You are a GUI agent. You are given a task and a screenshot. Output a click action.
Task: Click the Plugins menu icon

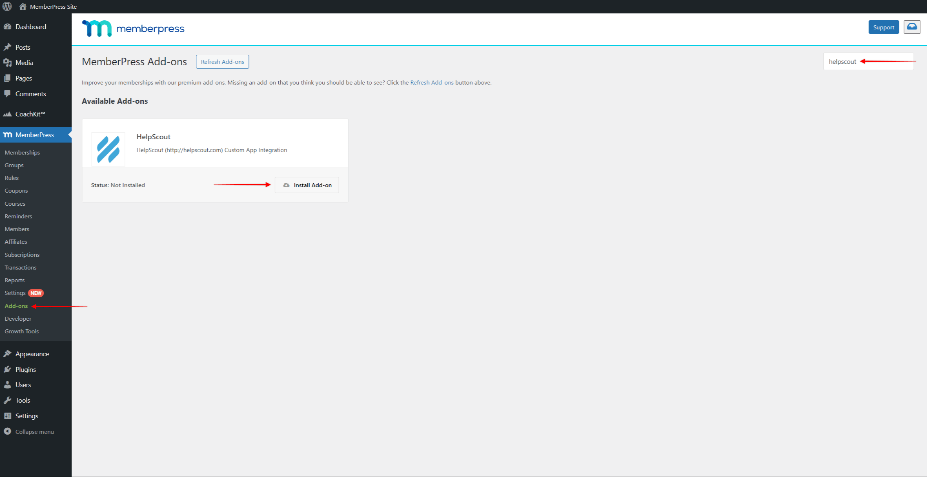(8, 369)
